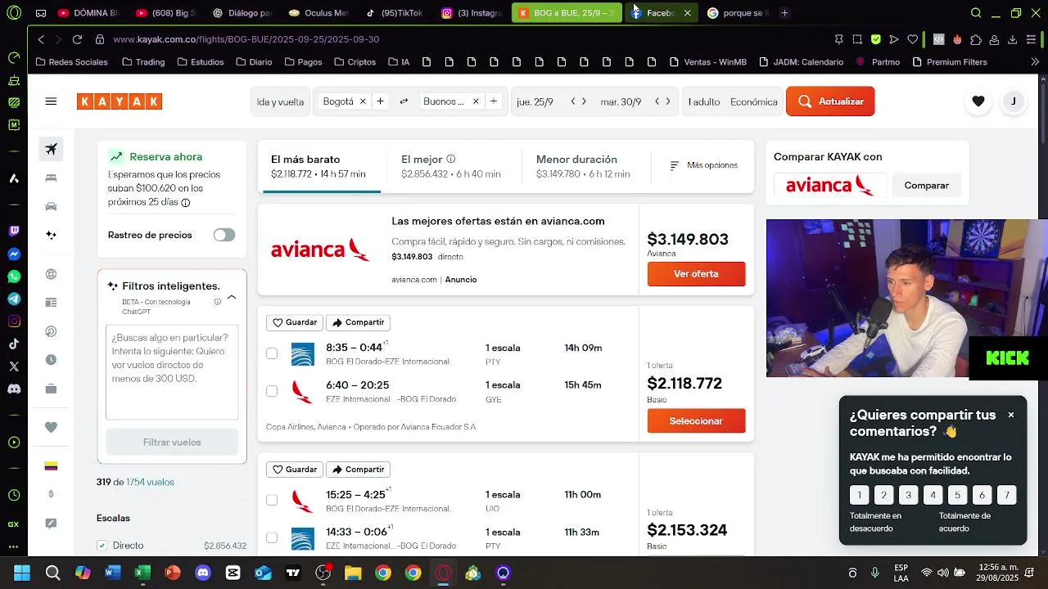This screenshot has width=1048, height=589.
Task: Click Ver oferta on Avianca ad
Action: pos(696,274)
